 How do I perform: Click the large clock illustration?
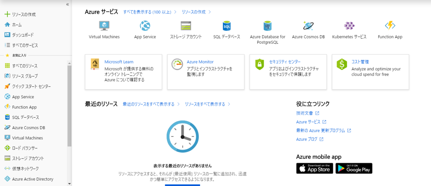coord(182,136)
